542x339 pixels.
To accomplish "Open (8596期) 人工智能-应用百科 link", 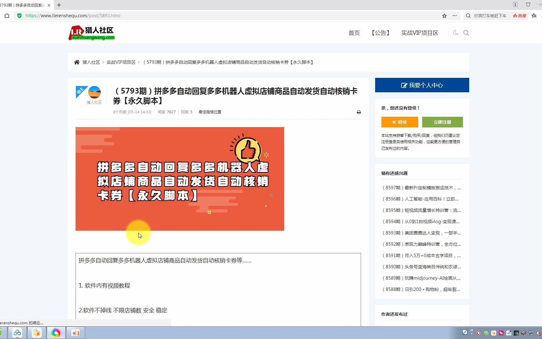I will click(420, 199).
